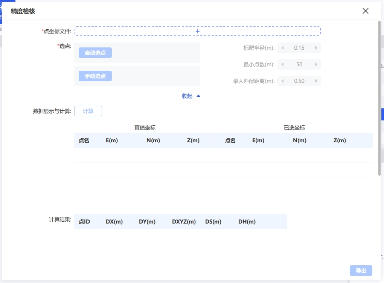Screen dimensions: 384x283
Task: Click DY(m) header in results table
Action: click(147, 222)
